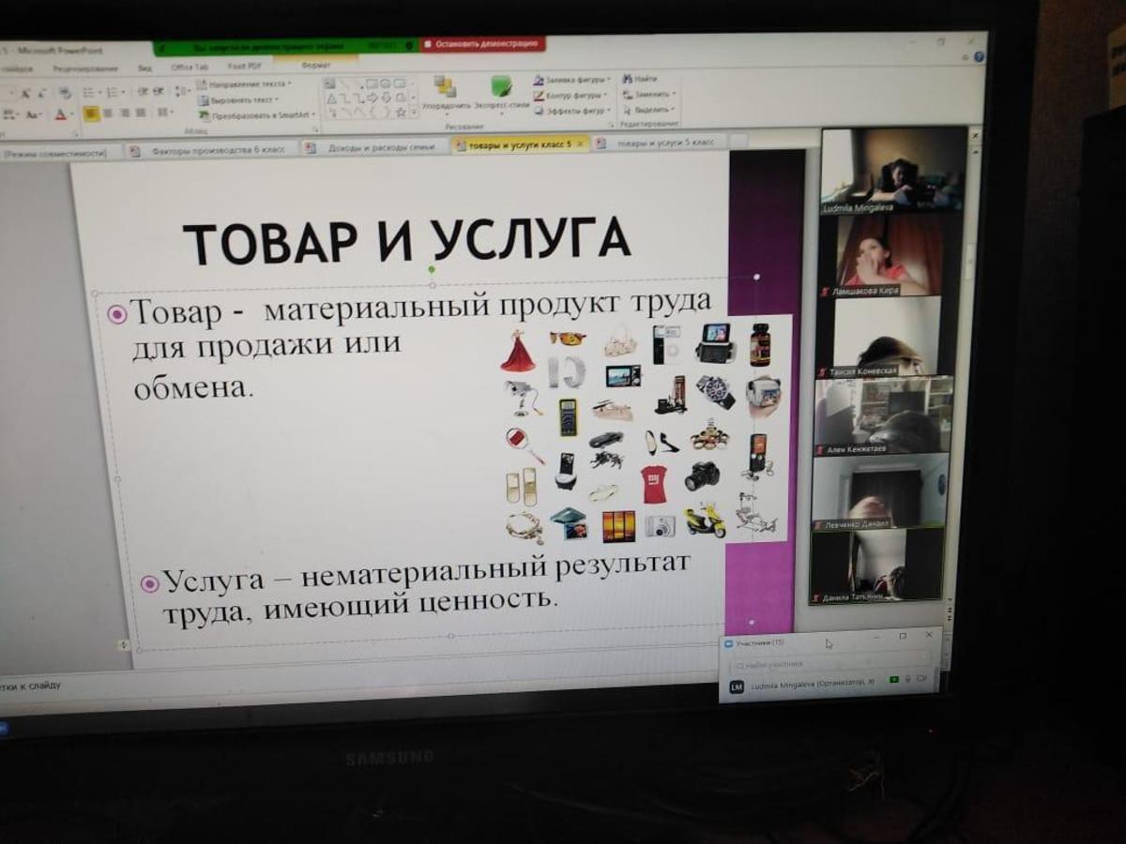The image size is (1126, 844).
Task: Expand the Text Direction (Направление текста) dropdown
Action: click(x=289, y=83)
